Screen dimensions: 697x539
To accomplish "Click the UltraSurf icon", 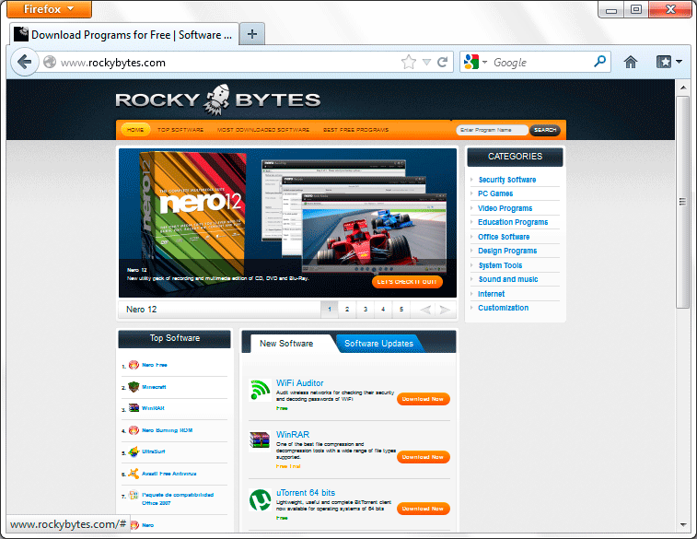I will click(x=134, y=451).
